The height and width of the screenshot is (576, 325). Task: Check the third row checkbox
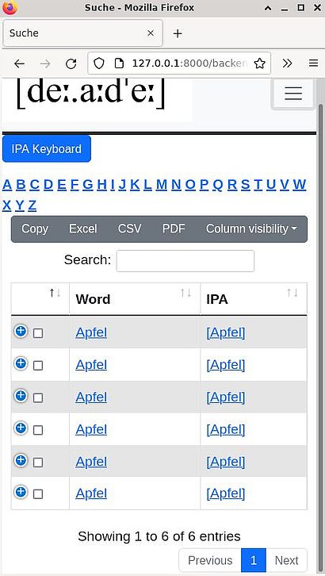tap(38, 397)
